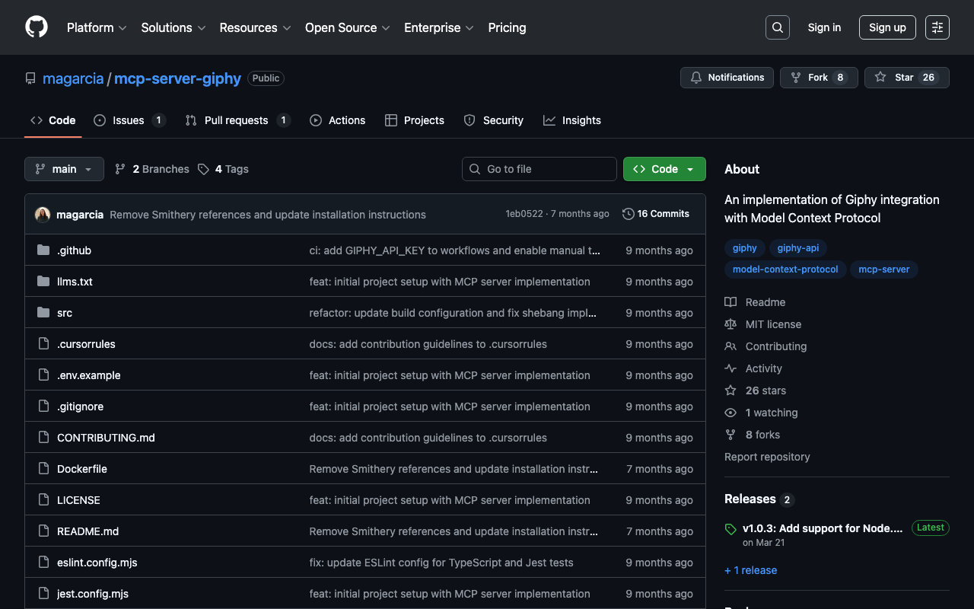Image resolution: width=974 pixels, height=609 pixels.
Task: Open the search magnifier icon button
Action: point(777,27)
